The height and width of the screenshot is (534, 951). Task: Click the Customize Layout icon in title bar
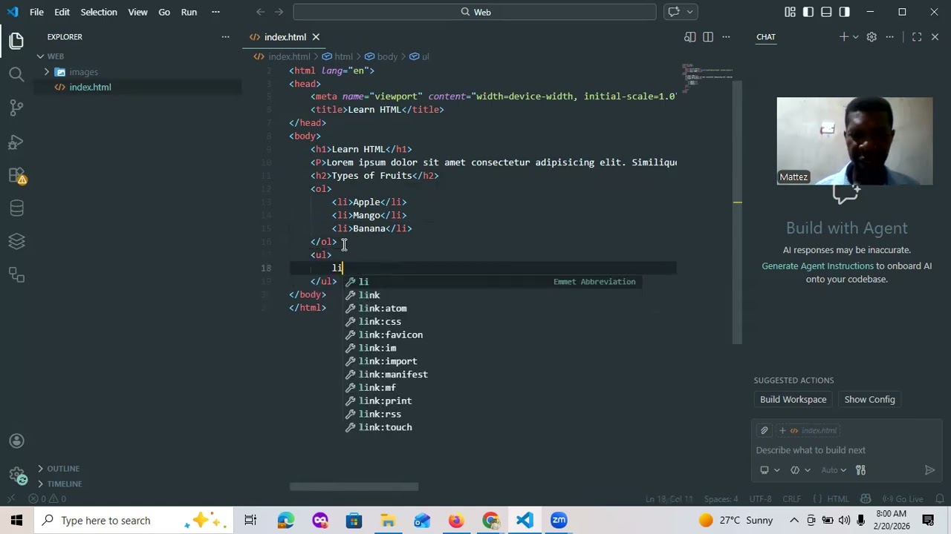click(x=790, y=12)
